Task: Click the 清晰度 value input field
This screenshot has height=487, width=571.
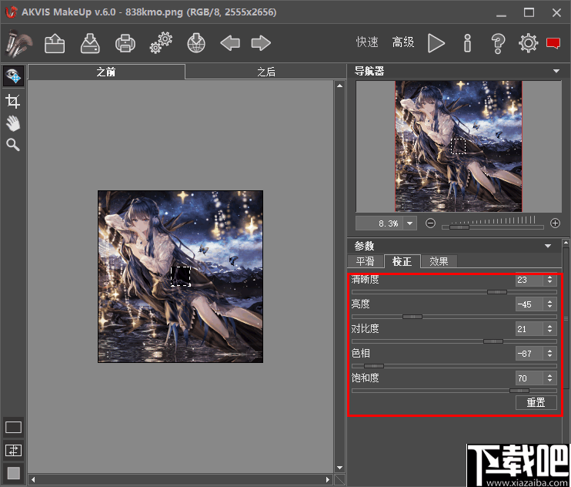Action: [529, 280]
